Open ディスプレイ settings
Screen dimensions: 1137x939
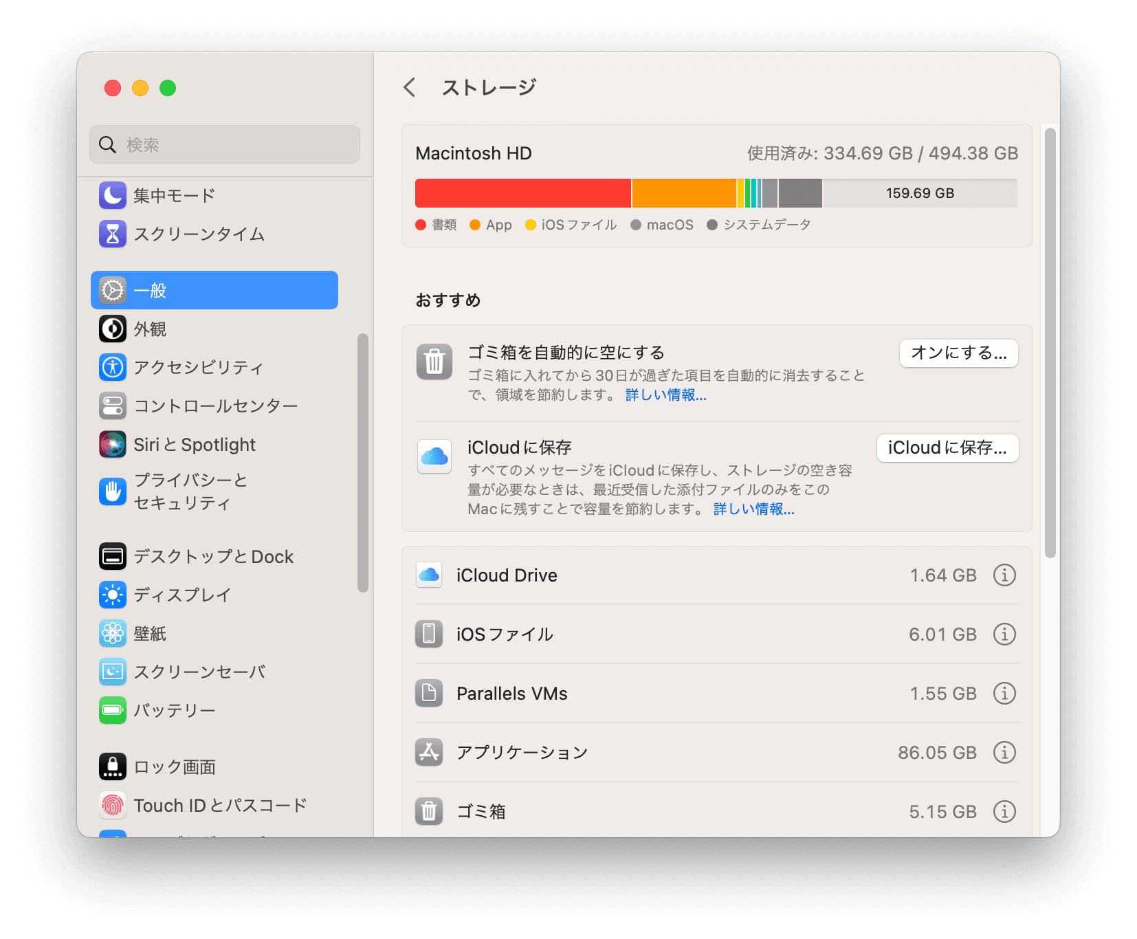[214, 595]
